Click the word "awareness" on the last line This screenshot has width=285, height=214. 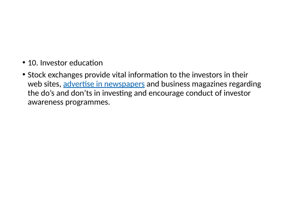46,102
